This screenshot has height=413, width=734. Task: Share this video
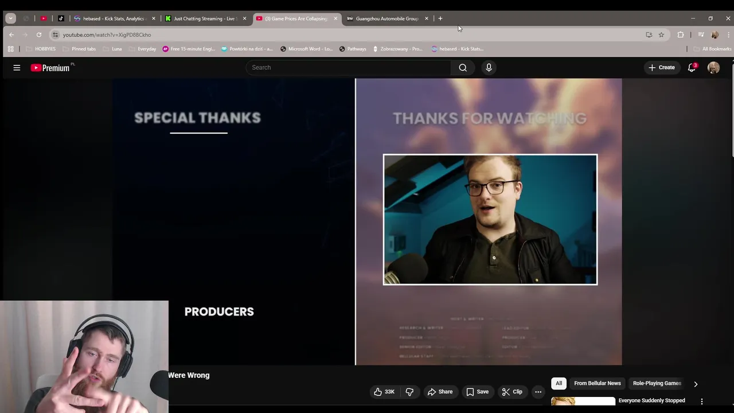440,392
